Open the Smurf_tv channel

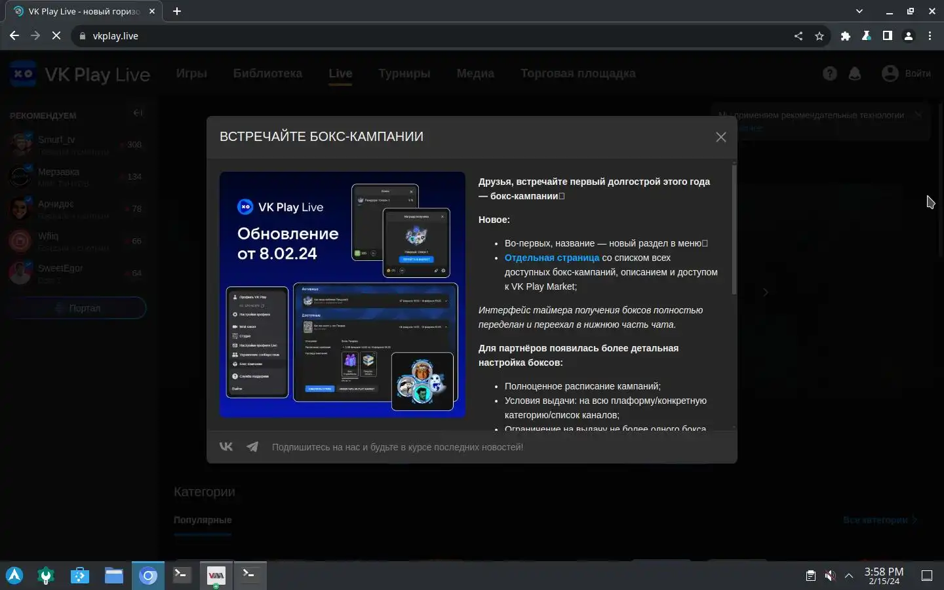pos(77,145)
